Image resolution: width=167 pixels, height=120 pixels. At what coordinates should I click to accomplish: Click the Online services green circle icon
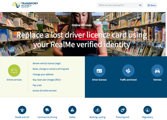(14, 71)
